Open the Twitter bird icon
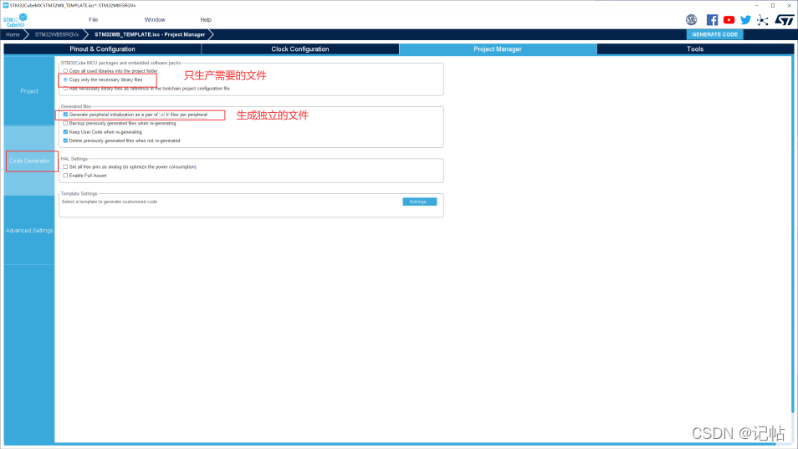The image size is (798, 449). (x=745, y=20)
